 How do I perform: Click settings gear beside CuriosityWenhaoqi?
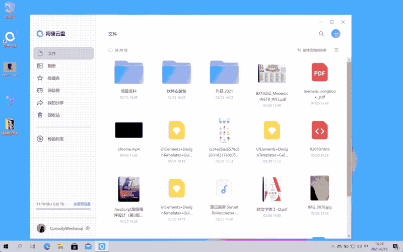tap(88, 228)
